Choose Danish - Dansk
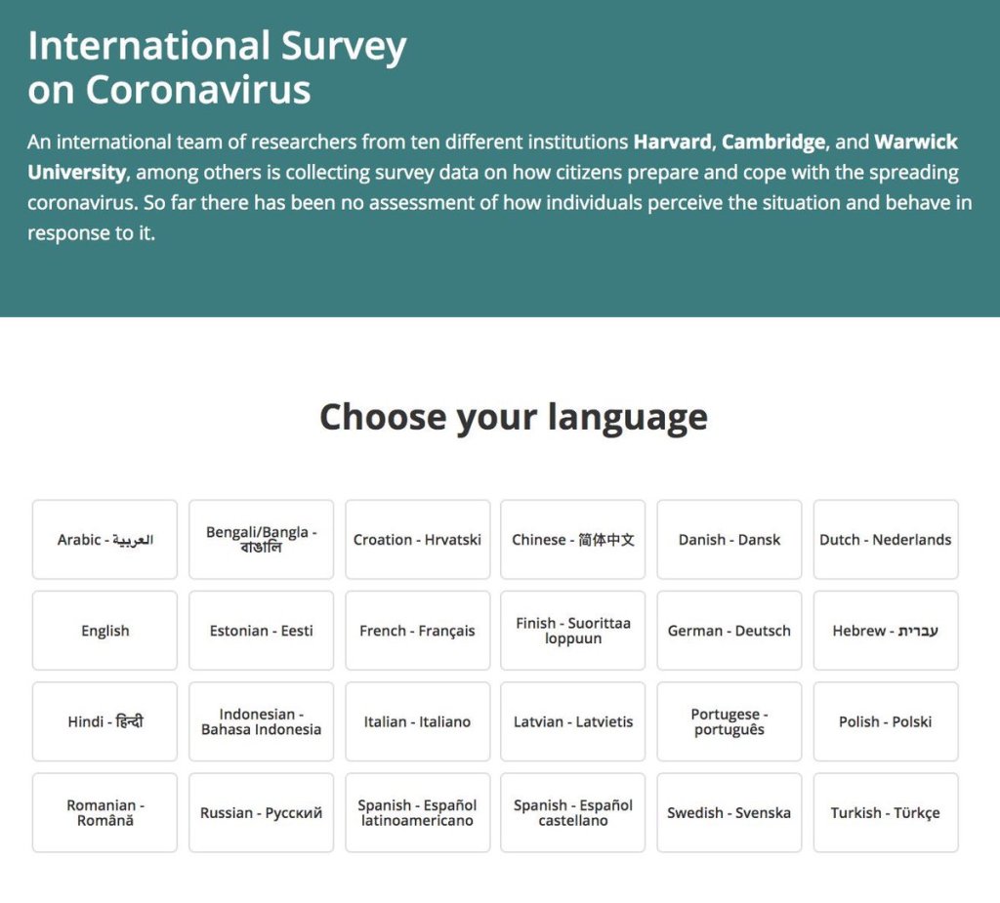1000x903 pixels. coord(729,540)
